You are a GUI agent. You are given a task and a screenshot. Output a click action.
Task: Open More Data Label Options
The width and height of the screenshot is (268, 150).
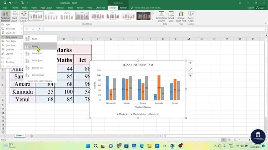[40, 81]
